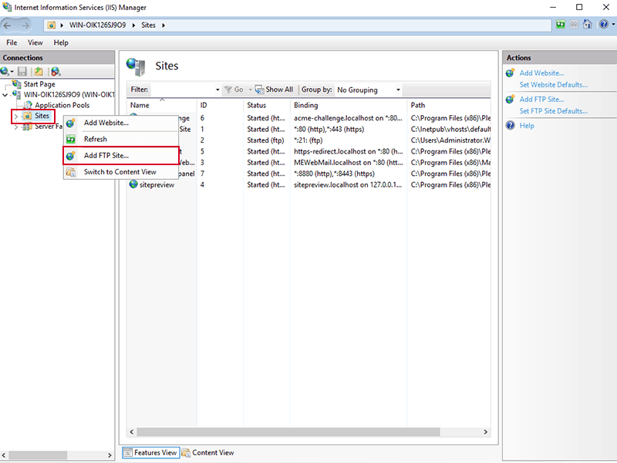Image resolution: width=617 pixels, height=463 pixels.
Task: Click the Application Pools icon in tree
Action: (x=28, y=105)
